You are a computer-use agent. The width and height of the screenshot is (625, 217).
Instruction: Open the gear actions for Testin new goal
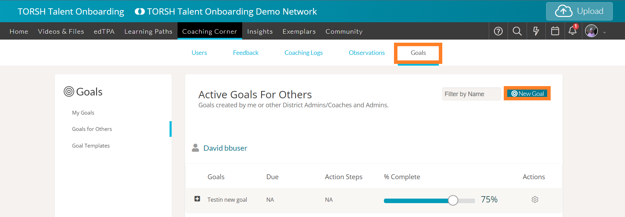(x=535, y=200)
